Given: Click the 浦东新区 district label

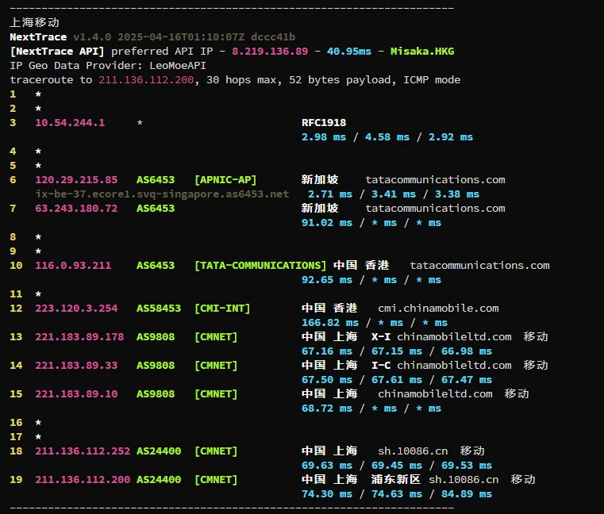Looking at the screenshot, I should [x=396, y=479].
